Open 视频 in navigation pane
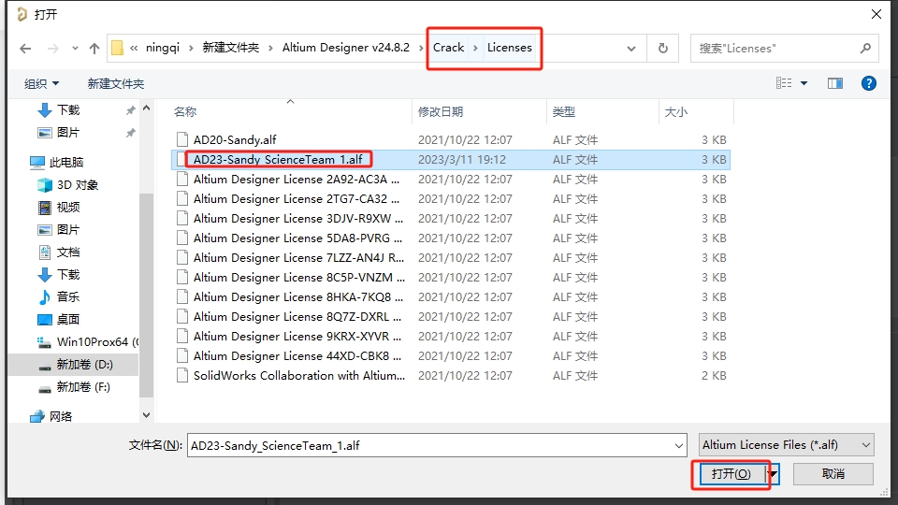 (x=68, y=208)
